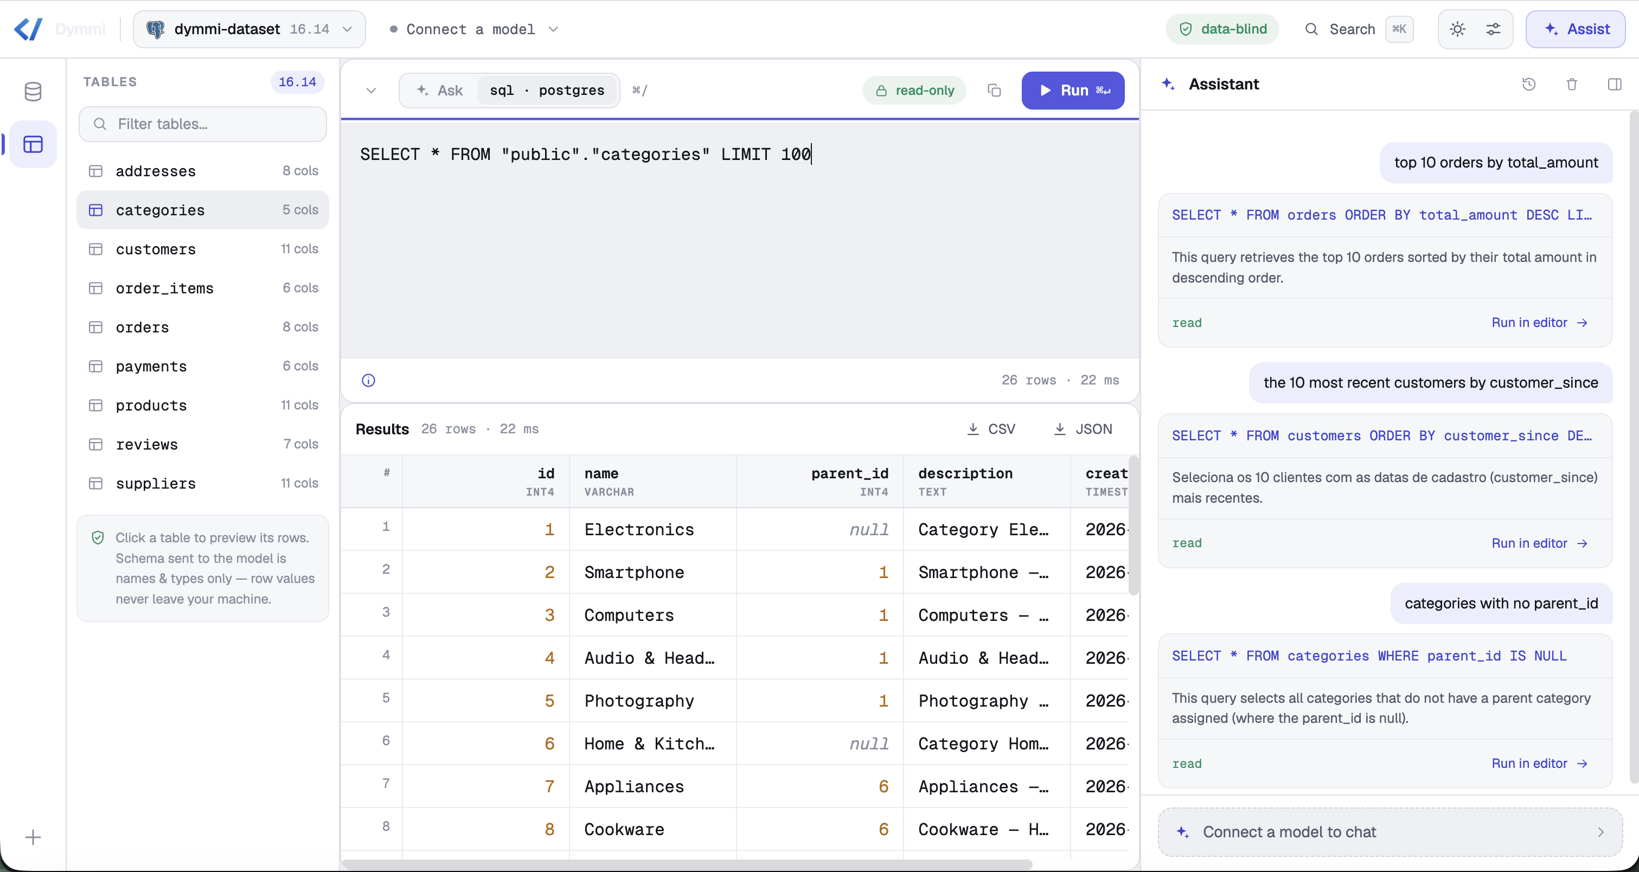Click the 16.14 version badge in Tables
1639x872 pixels.
pyautogui.click(x=297, y=82)
